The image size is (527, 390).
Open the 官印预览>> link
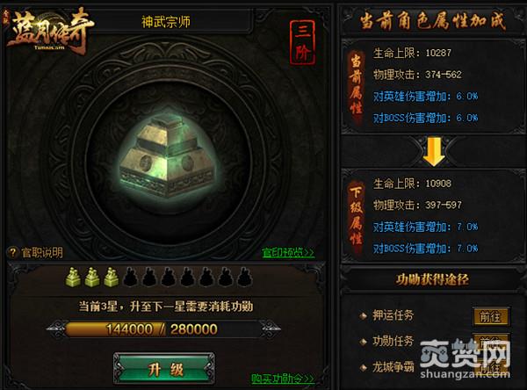point(288,252)
